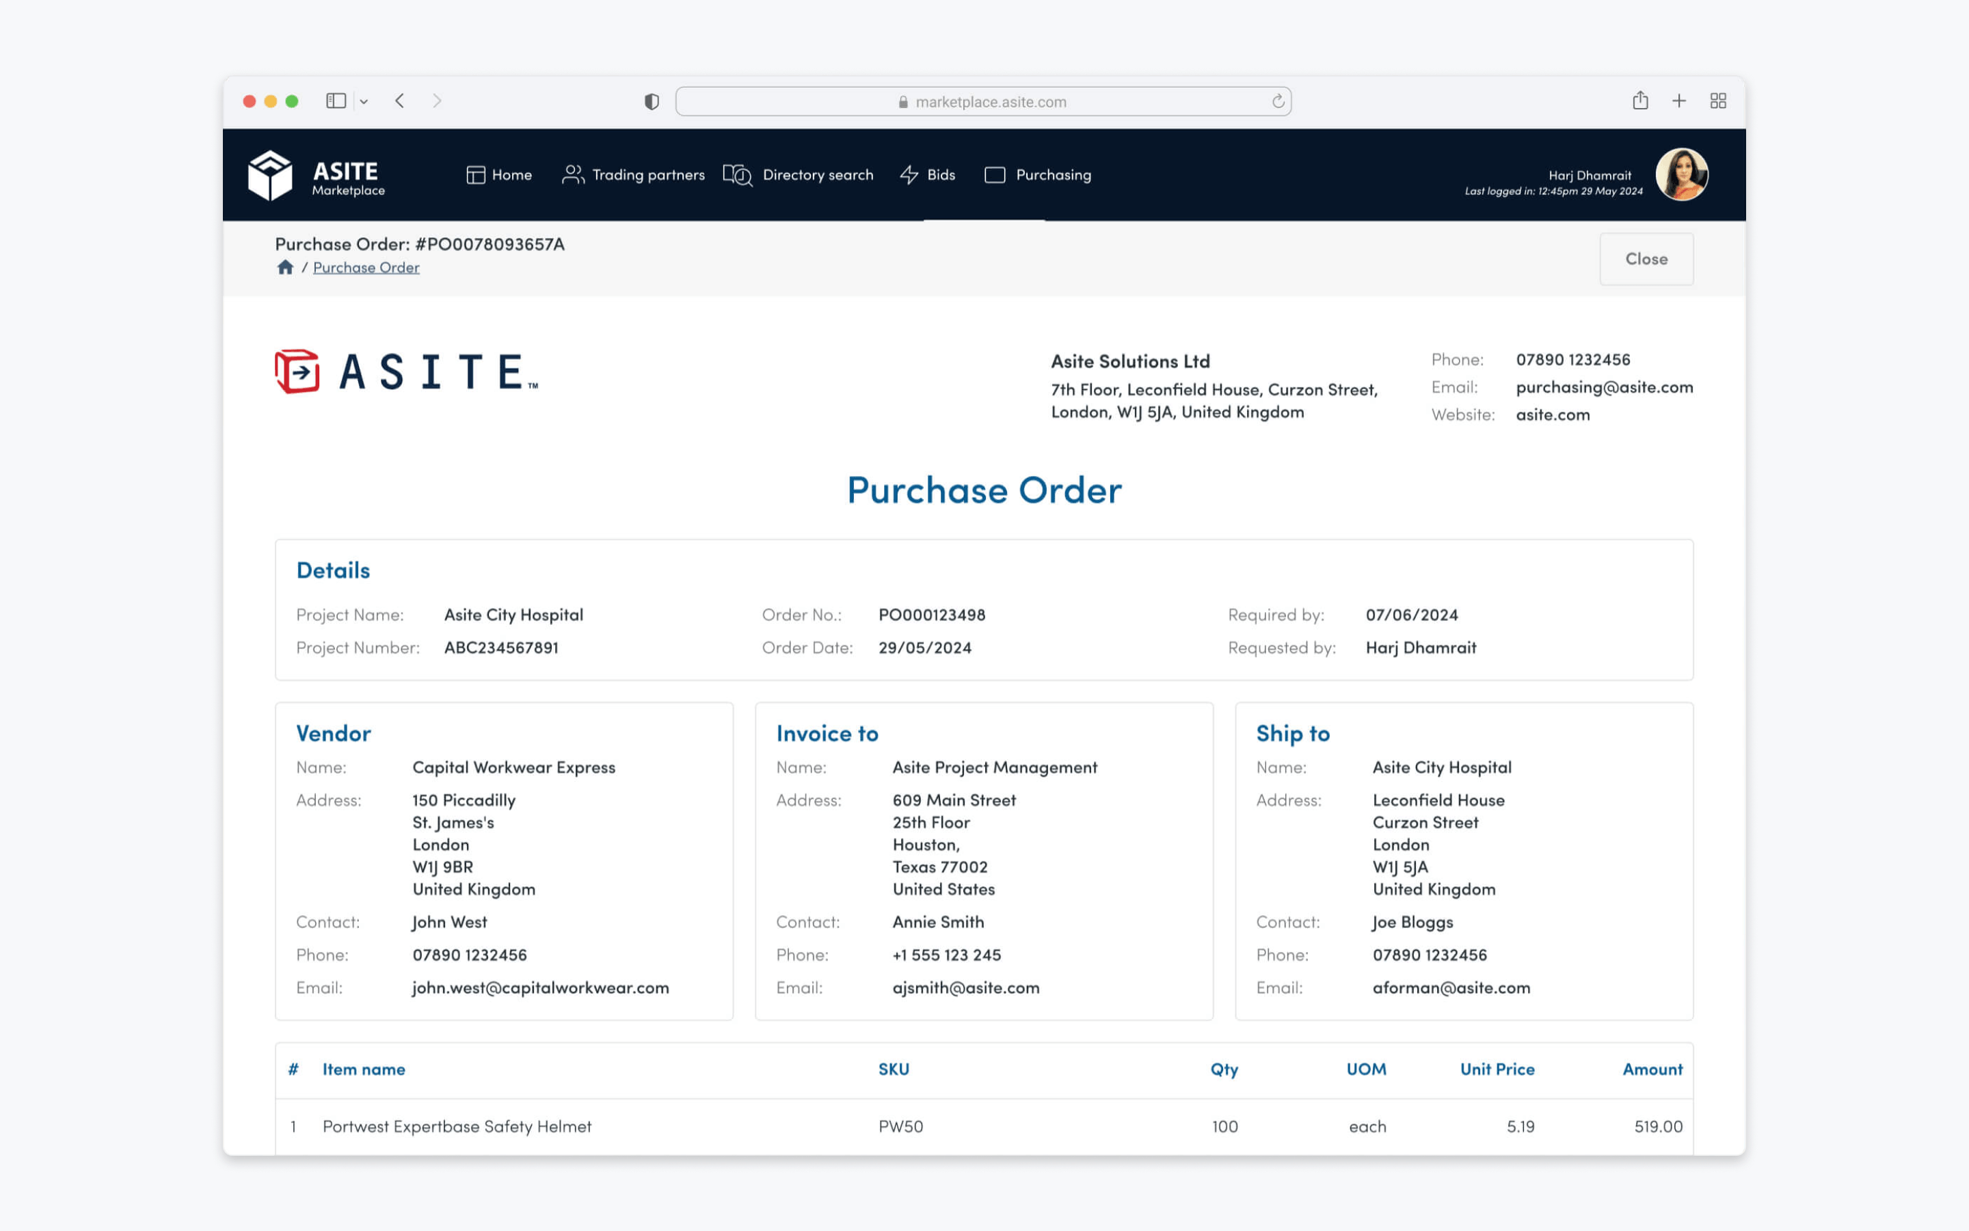Click the 519.00 amount cell
The image size is (1969, 1231).
tap(1658, 1127)
